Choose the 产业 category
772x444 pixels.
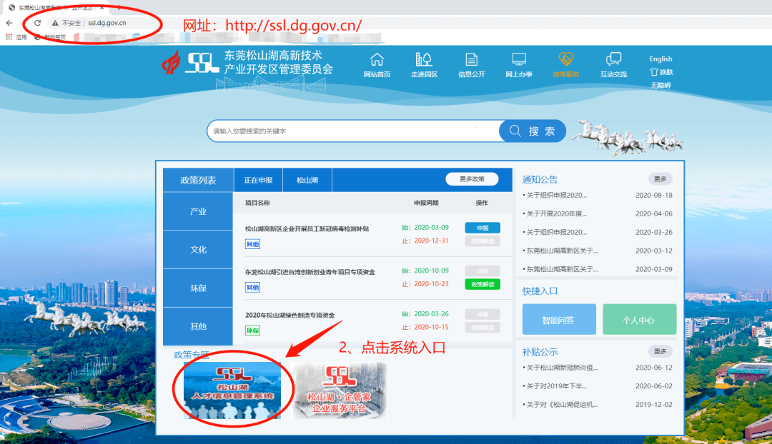pos(198,211)
